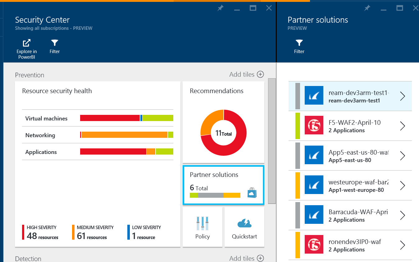Click the Resource security health title
The height and width of the screenshot is (262, 419).
coord(57,91)
